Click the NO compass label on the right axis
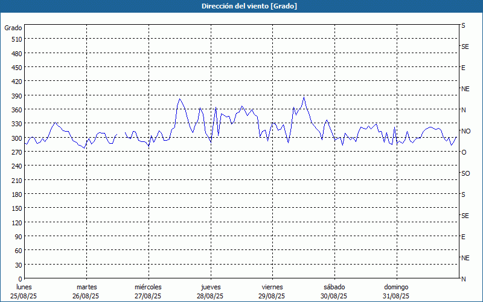Screen dimensions: 483x302 [465, 131]
